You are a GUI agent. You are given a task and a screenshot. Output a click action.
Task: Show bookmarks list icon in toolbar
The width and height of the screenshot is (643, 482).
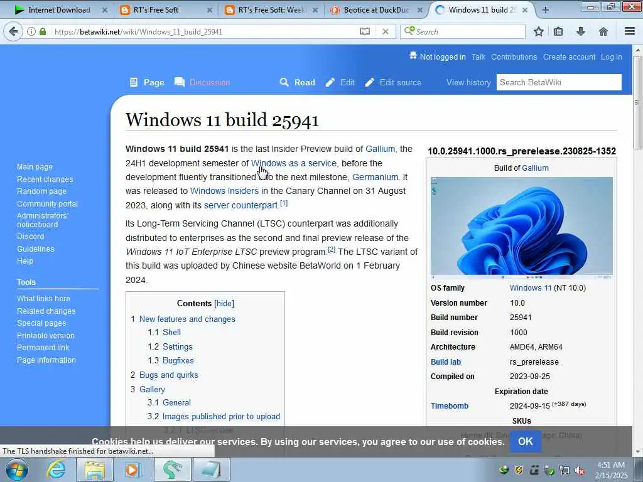tap(558, 31)
